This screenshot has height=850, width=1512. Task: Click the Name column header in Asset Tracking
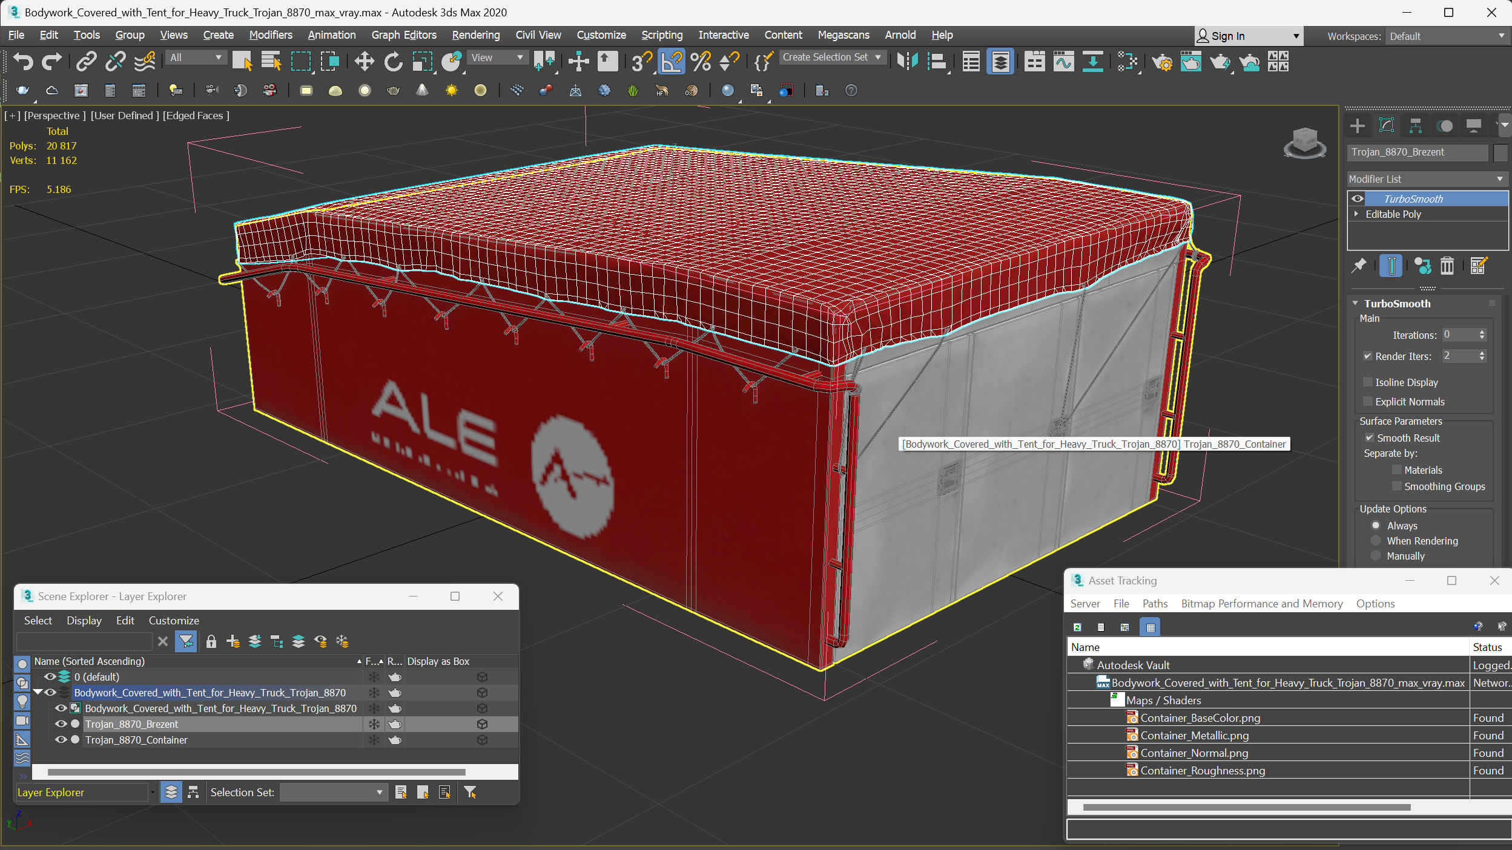click(x=1268, y=647)
